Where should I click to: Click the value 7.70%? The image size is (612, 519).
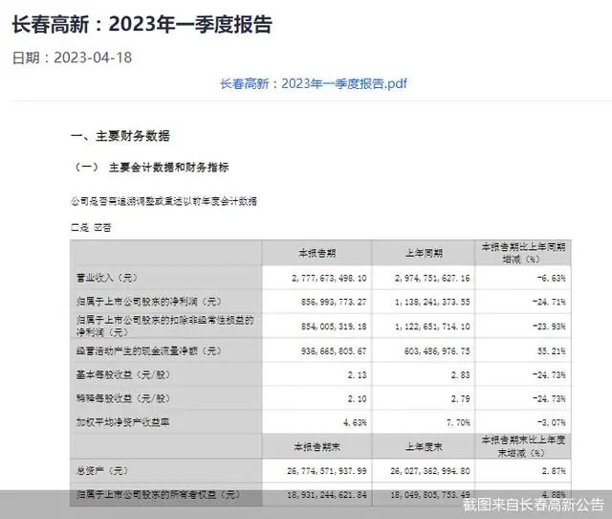(458, 423)
